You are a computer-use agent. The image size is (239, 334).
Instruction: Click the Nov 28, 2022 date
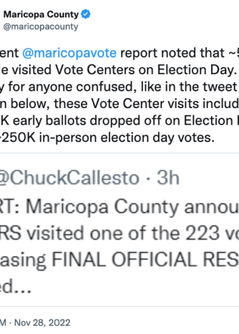pyautogui.click(x=42, y=323)
